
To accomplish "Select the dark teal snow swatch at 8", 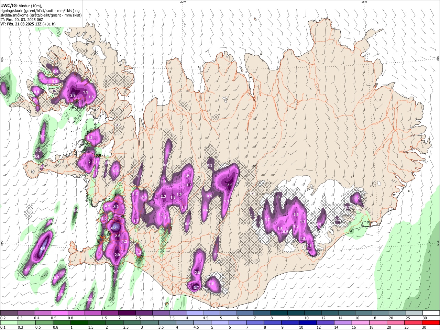I will point(278,313).
